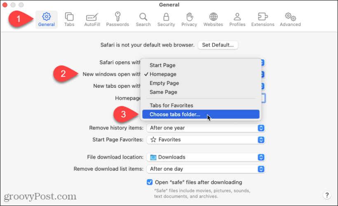This screenshot has height=206, width=338.
Task: Choose Same Page in the popup menu
Action: coord(201,92)
